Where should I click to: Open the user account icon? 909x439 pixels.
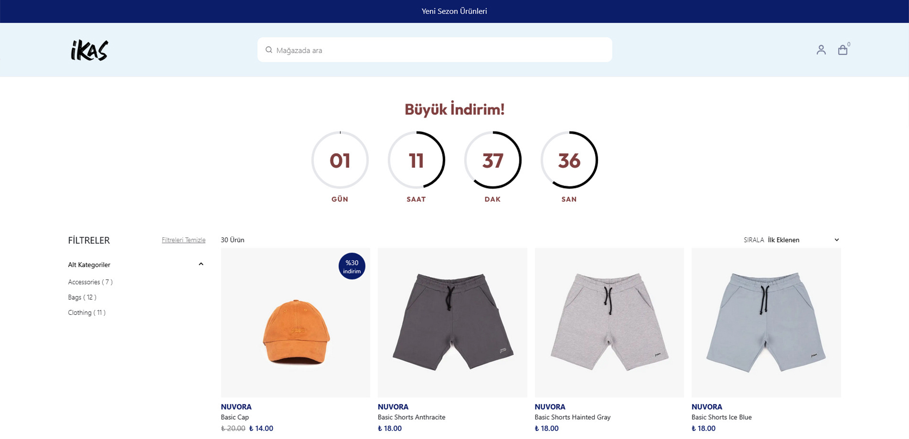tap(821, 50)
